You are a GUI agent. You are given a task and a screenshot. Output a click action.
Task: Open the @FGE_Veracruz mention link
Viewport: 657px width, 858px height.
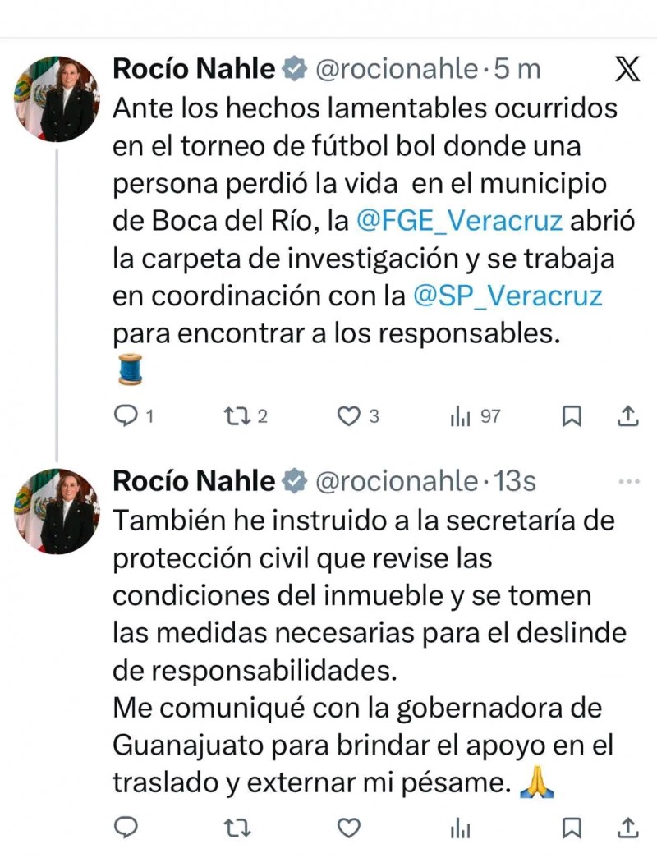(x=459, y=221)
